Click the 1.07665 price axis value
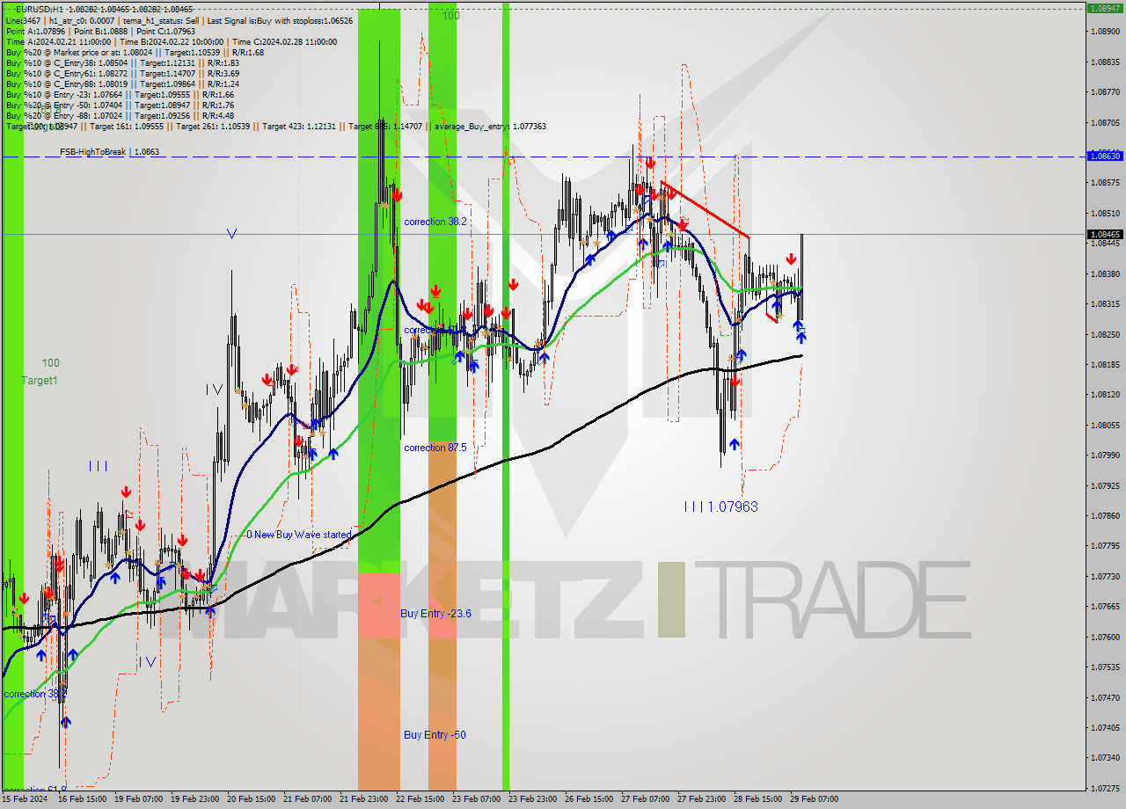The width and height of the screenshot is (1126, 809). point(1105,606)
